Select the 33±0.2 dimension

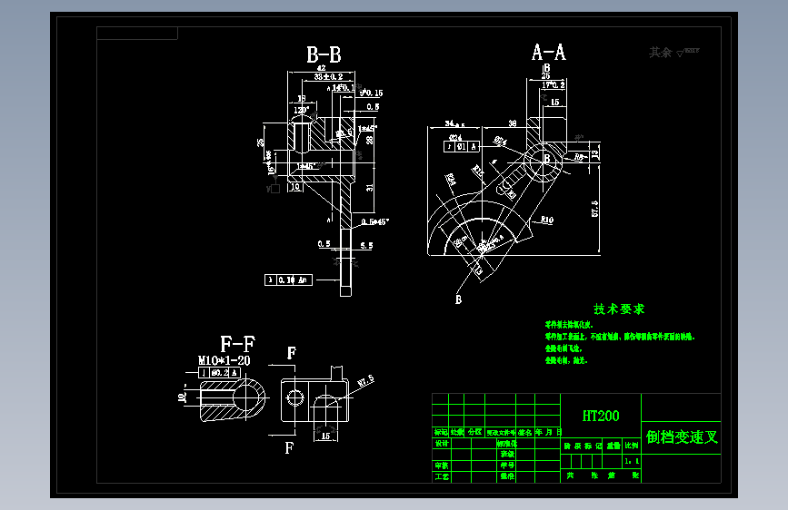[x=328, y=77]
